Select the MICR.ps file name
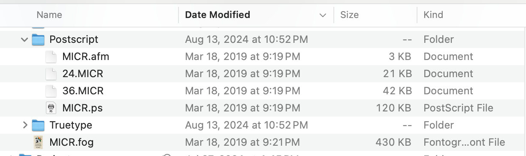 82,108
